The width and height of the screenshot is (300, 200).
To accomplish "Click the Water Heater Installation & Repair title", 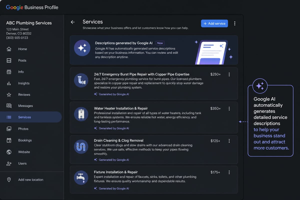I will pyautogui.click(x=121, y=108).
